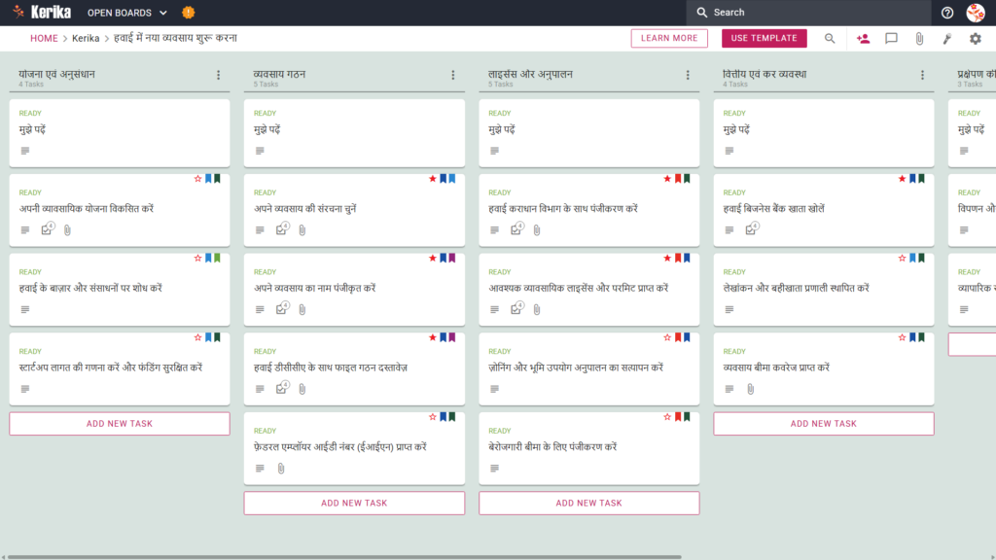Click the highlighter pen icon
The image size is (996, 560).
(x=947, y=39)
